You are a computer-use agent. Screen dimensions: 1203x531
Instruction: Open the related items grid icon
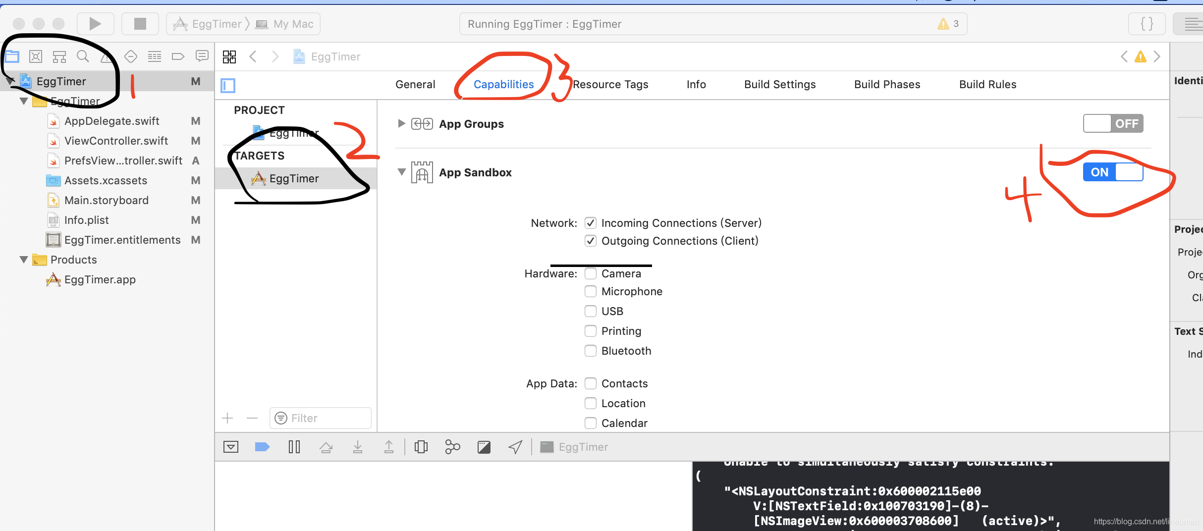tap(229, 56)
